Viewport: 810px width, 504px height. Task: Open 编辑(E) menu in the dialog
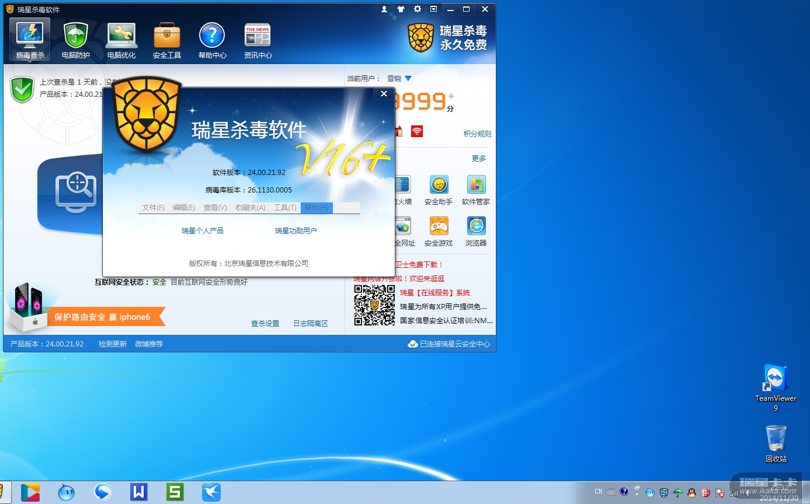click(x=184, y=208)
